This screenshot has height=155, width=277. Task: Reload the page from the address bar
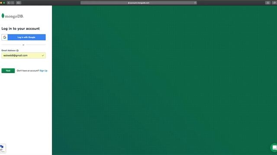[x=195, y=3]
